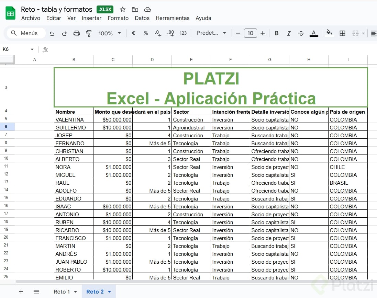Check the cloud save status icon
The height and width of the screenshot is (298, 377).
[147, 9]
